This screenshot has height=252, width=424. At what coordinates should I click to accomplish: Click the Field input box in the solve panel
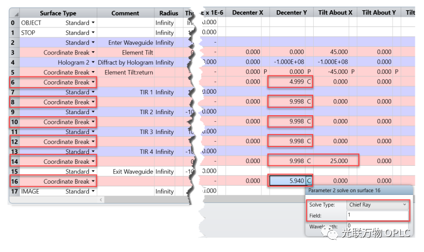pyautogui.click(x=377, y=215)
